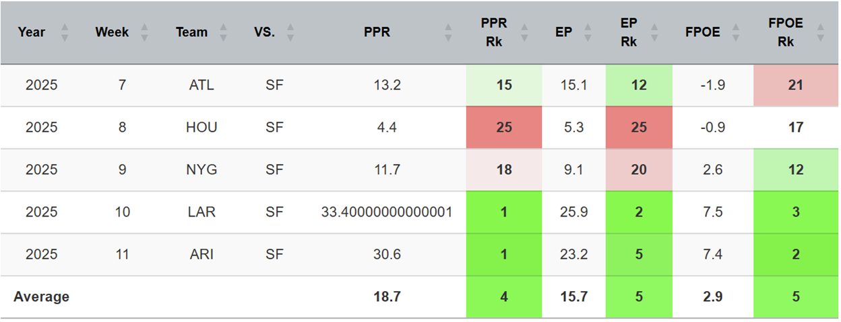Click the green FPOE Rk cell showing 12
The width and height of the screenshot is (841, 322).
pyautogui.click(x=796, y=169)
